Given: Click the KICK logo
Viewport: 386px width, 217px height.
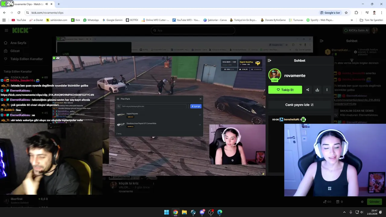Looking at the screenshot, I should [21, 30].
